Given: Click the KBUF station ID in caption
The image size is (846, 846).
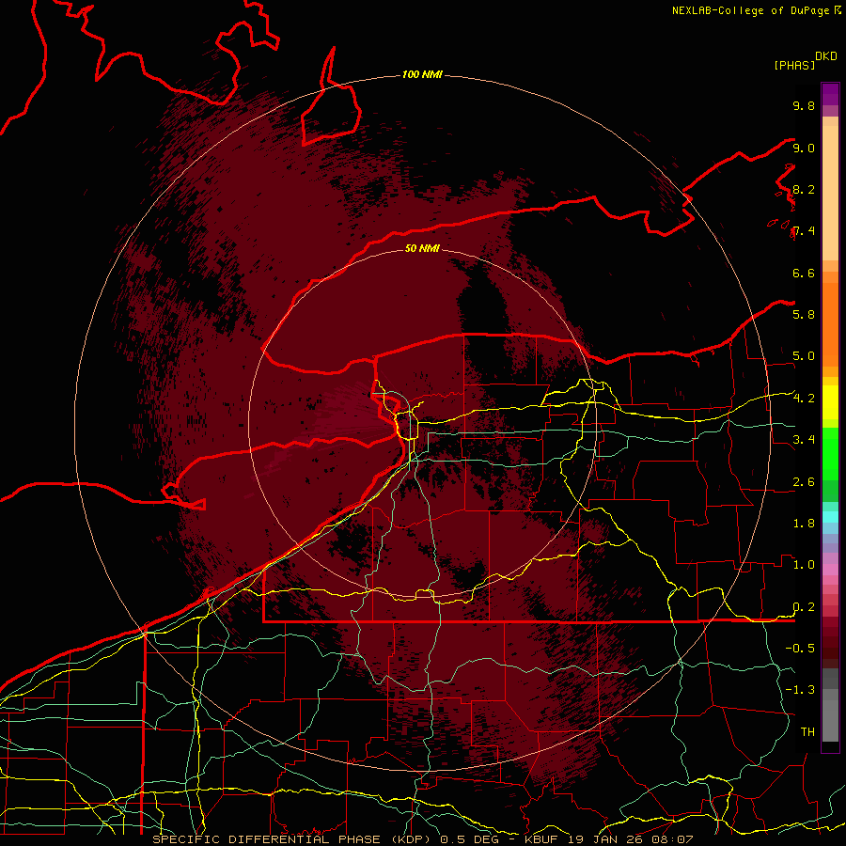Looking at the screenshot, I should point(541,839).
